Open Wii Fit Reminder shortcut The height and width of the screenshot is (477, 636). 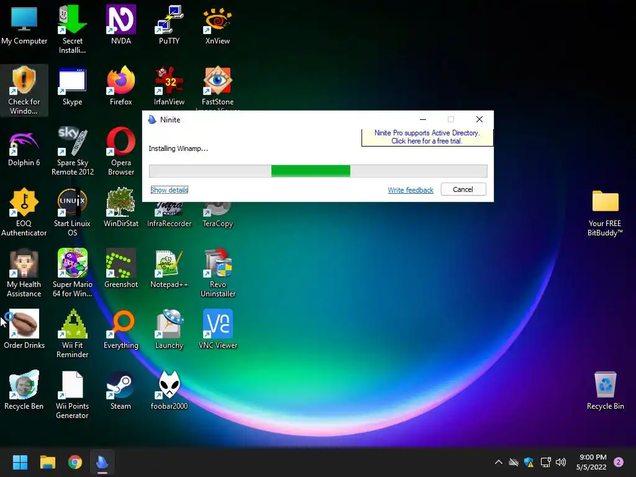coord(72,334)
